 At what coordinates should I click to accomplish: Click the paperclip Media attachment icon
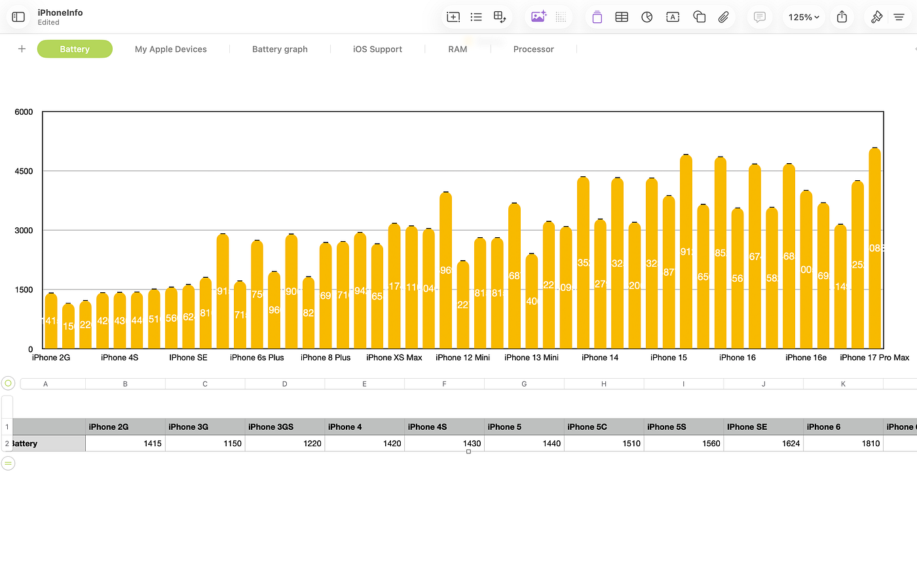(x=724, y=17)
